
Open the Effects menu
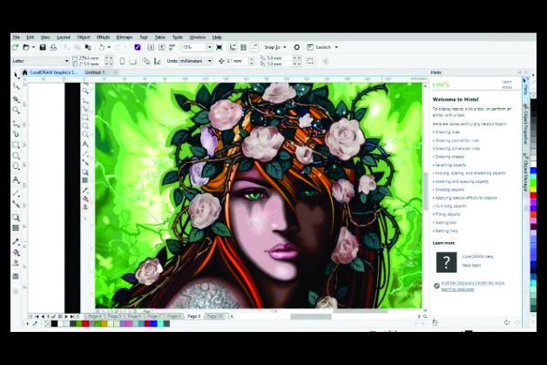[x=104, y=37]
